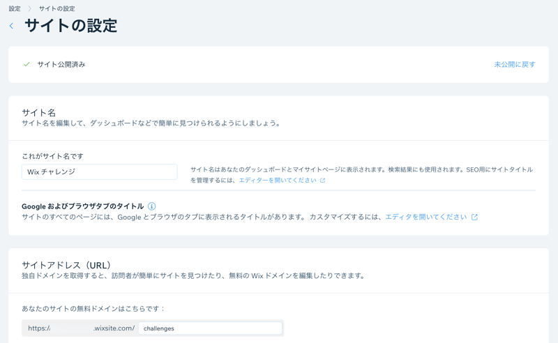Click the サイト公開済み status text
Viewport: 558px width, 343px height.
click(x=61, y=64)
